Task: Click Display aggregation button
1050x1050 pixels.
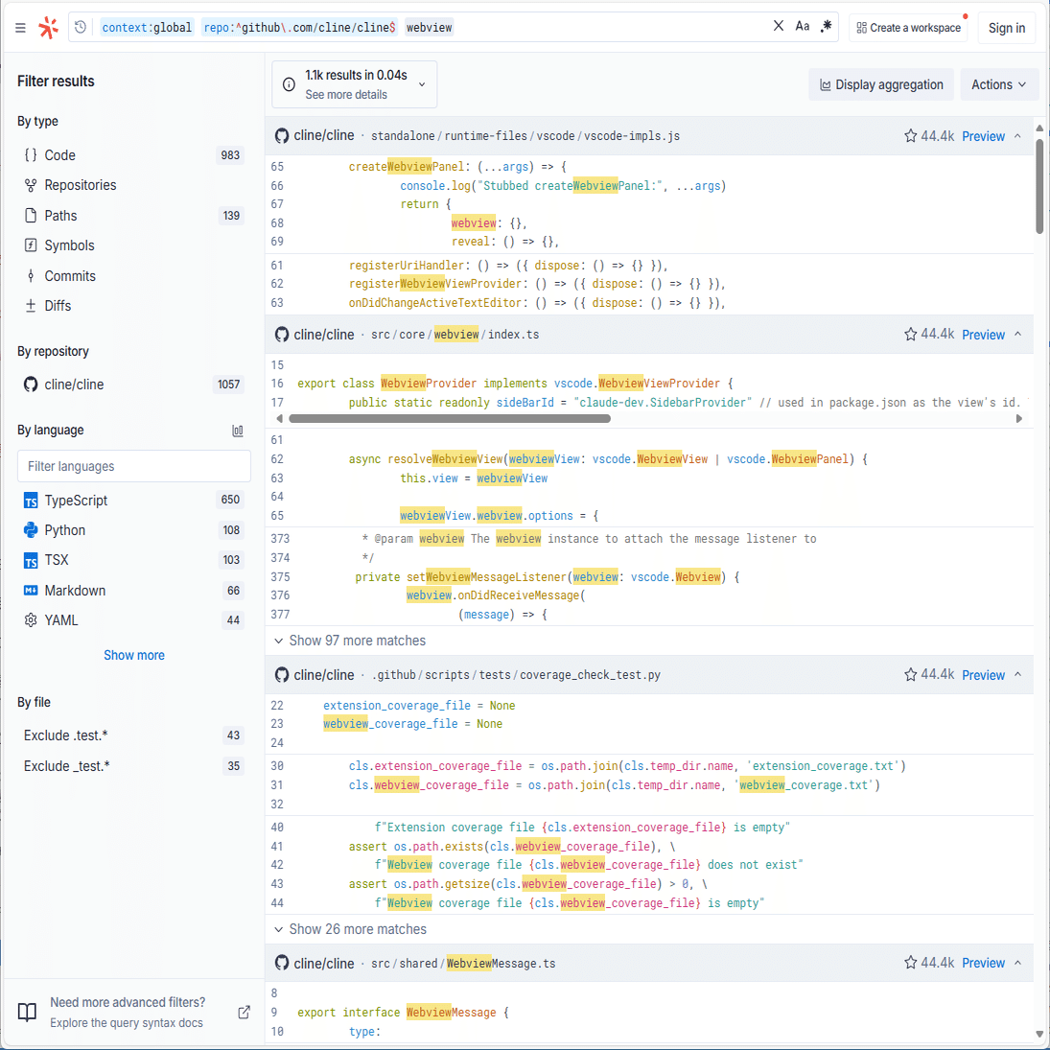Action: [881, 85]
